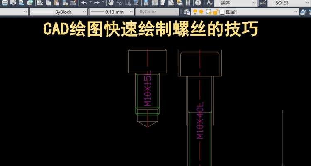Select the Zoom Realtime icon

click(119, 2)
